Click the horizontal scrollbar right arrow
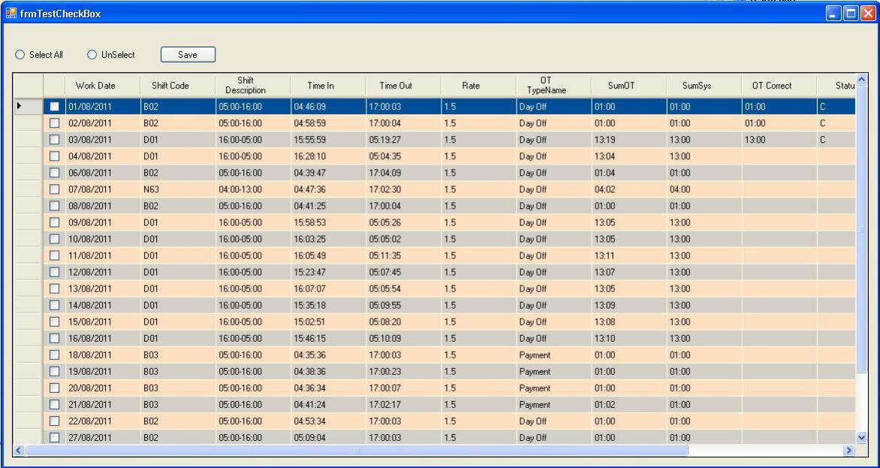This screenshot has width=880, height=468. pos(848,450)
